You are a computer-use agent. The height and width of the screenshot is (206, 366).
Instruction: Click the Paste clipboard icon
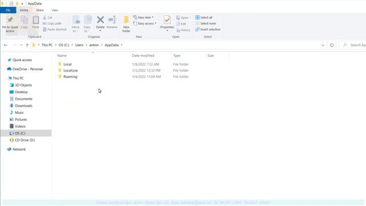(35, 22)
